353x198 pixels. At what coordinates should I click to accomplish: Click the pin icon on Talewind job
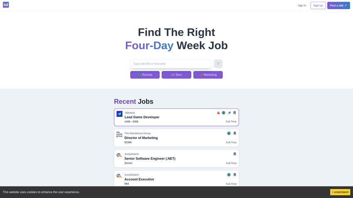click(229, 113)
